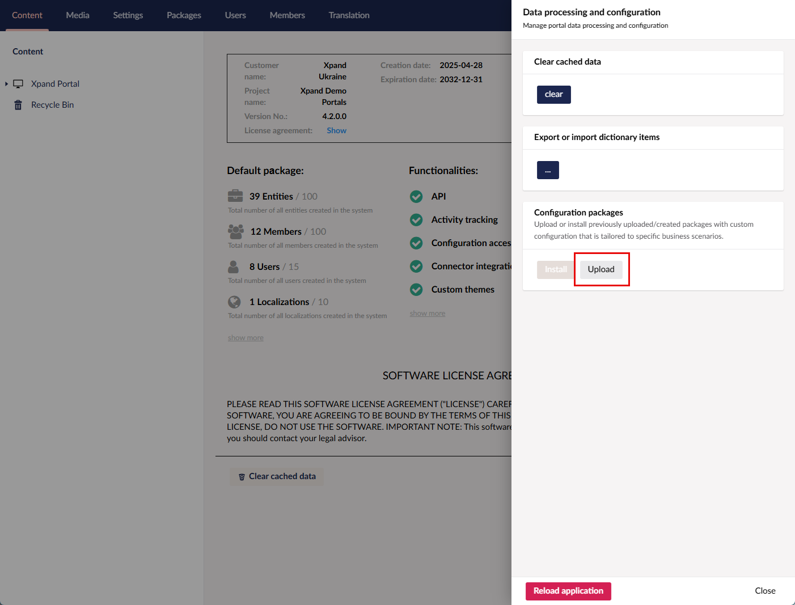Viewport: 795px width, 605px height.
Task: Click the Custom themes checkmark icon
Action: [x=416, y=290]
